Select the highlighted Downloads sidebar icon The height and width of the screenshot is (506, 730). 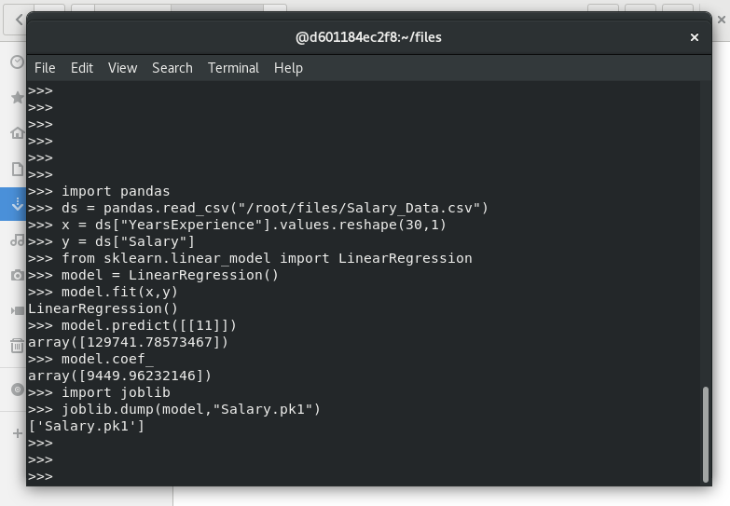coord(18,204)
